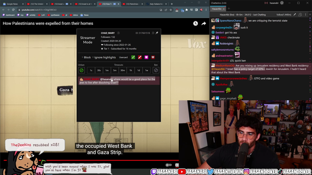The height and width of the screenshot is (175, 312).
Task: Bookmark this page with star icon
Action: (171, 10)
